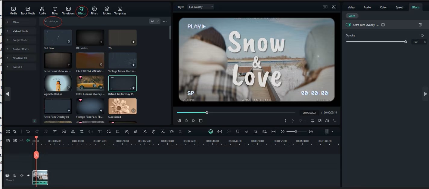The width and height of the screenshot is (429, 189).
Task: Add a timeline marker
Action: coord(238,132)
